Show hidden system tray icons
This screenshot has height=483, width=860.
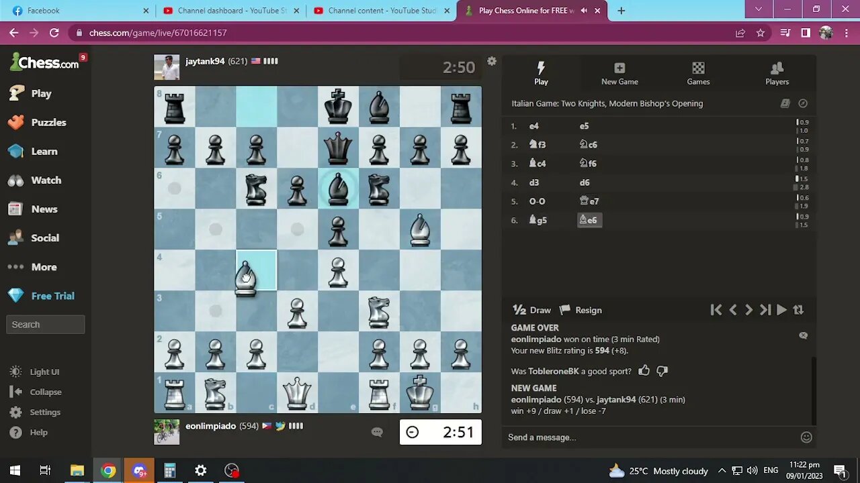click(722, 470)
